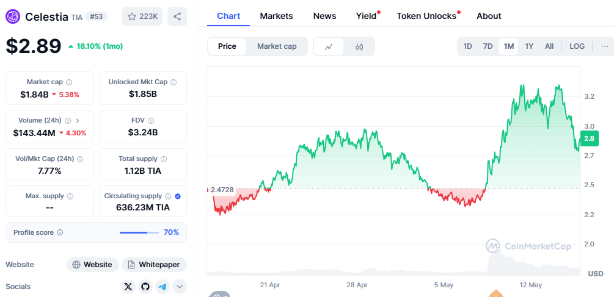Open the Chart tab
Viewport: 614px width, 297px height.
[x=228, y=16]
